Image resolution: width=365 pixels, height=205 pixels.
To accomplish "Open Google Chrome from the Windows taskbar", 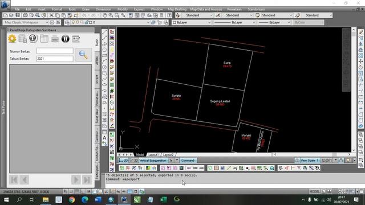I will pyautogui.click(x=72, y=199).
